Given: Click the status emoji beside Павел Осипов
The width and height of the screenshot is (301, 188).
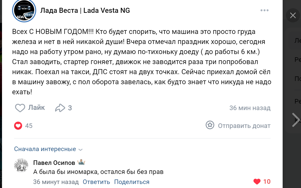Looking at the screenshot, I should click(81, 162).
